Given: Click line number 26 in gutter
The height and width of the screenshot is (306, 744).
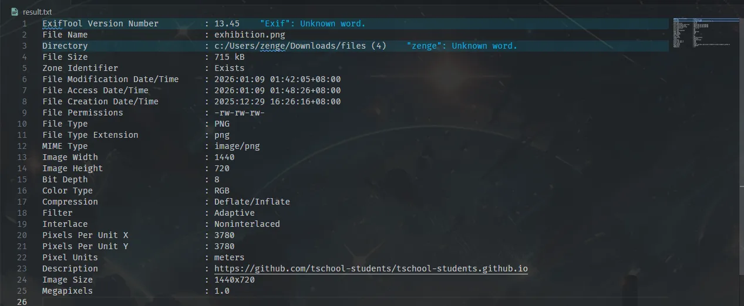Looking at the screenshot, I should [x=22, y=302].
